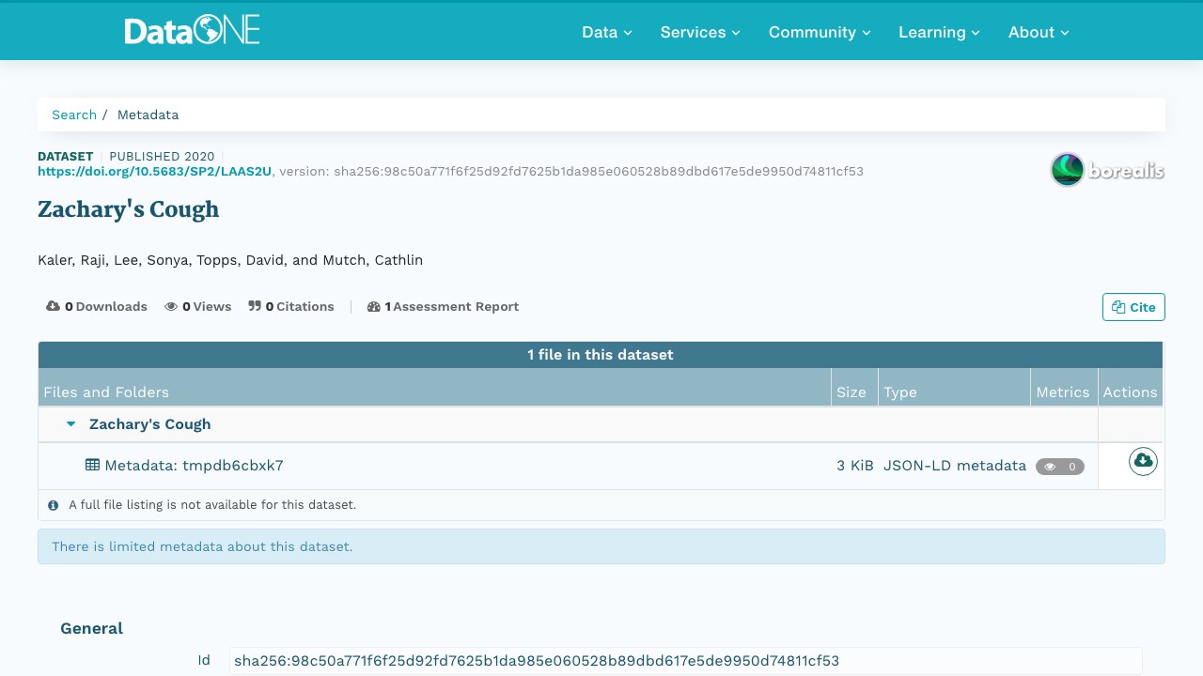
Task: Click the DataONE logo
Action: pyautogui.click(x=192, y=31)
